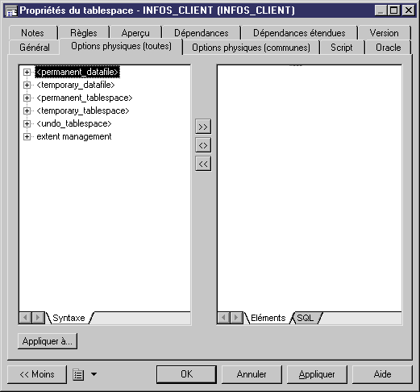This screenshot has height=392, width=420.
Task: Expand the <undo_tablespace> node
Action: point(27,123)
